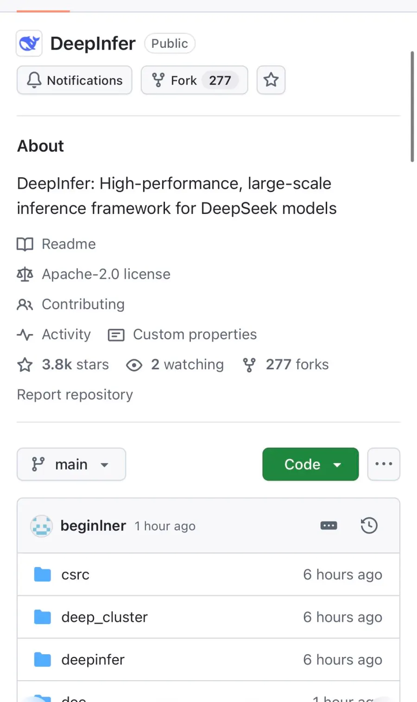417x702 pixels.
Task: Click the 277 fork count badge
Action: point(220,80)
